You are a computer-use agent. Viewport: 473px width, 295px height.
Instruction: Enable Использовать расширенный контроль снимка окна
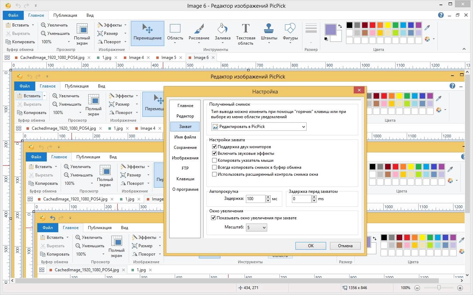(x=215, y=174)
